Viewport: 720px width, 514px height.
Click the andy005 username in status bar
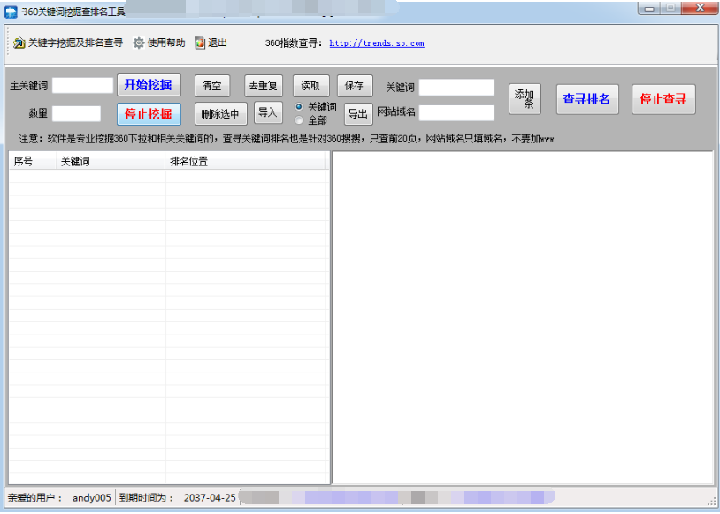pos(91,498)
